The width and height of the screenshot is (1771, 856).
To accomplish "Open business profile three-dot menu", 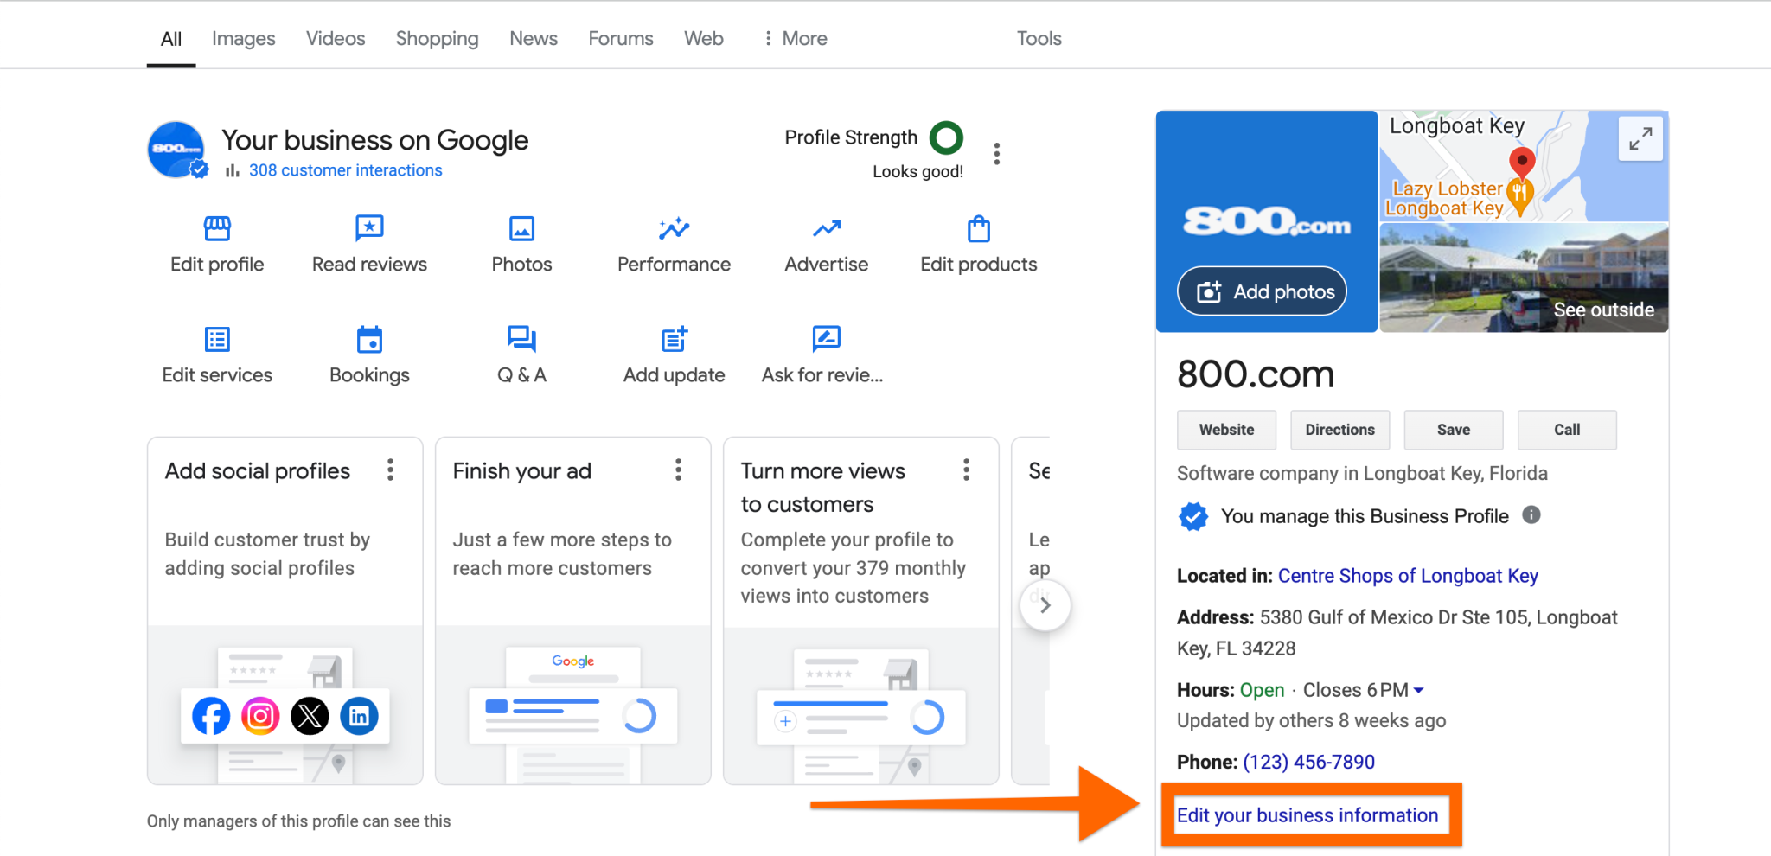I will [997, 154].
